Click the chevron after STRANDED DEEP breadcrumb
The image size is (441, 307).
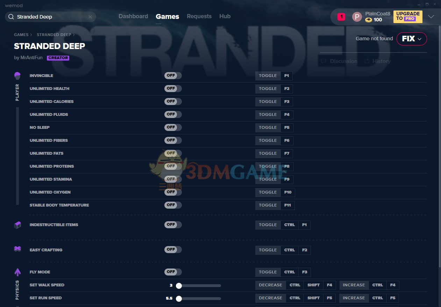tap(74, 35)
